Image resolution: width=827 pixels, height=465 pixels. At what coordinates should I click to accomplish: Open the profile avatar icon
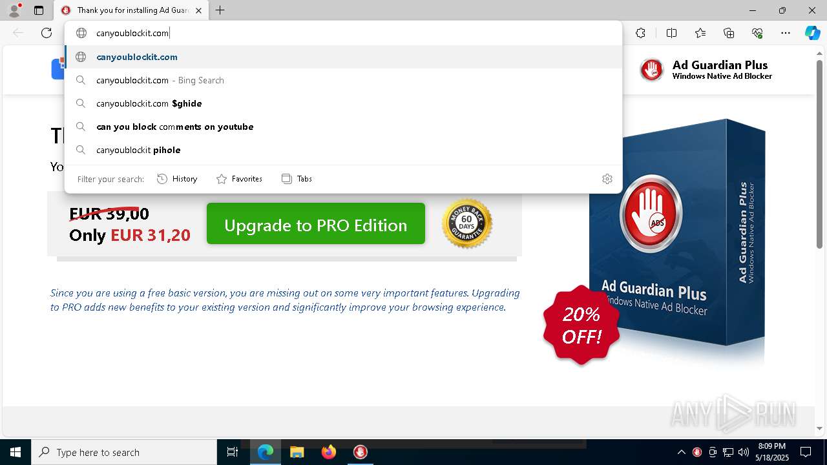[x=14, y=10]
